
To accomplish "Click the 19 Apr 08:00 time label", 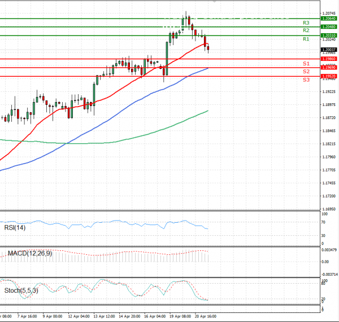I will (x=180, y=316).
